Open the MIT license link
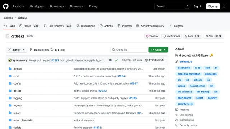 click(184, 115)
